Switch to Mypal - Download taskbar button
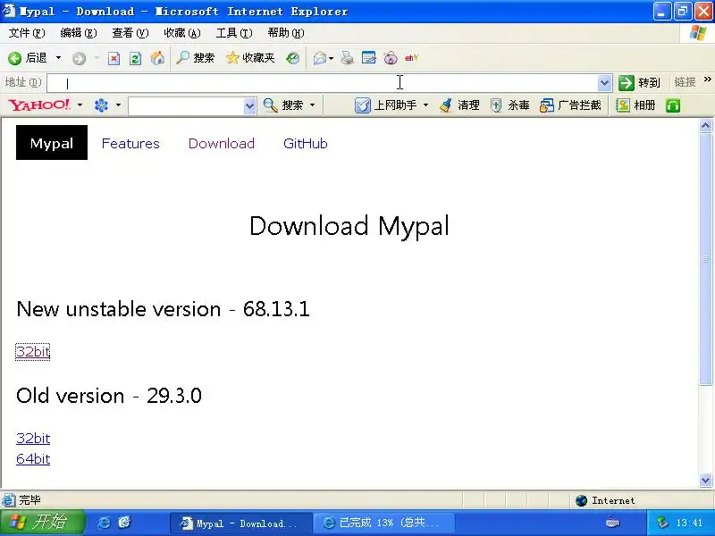This screenshot has height=536, width=715. tap(240, 523)
